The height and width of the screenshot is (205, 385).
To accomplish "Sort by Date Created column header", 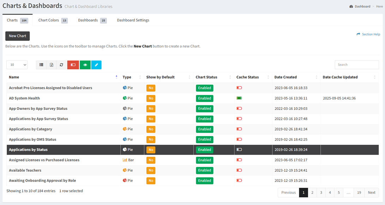I will tap(285, 77).
